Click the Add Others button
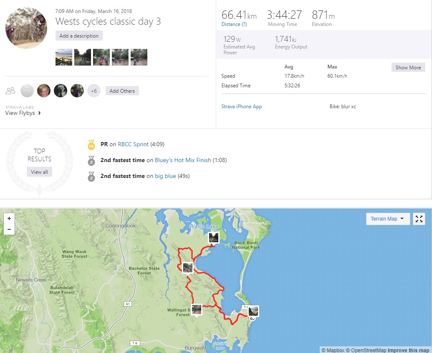 (x=122, y=91)
